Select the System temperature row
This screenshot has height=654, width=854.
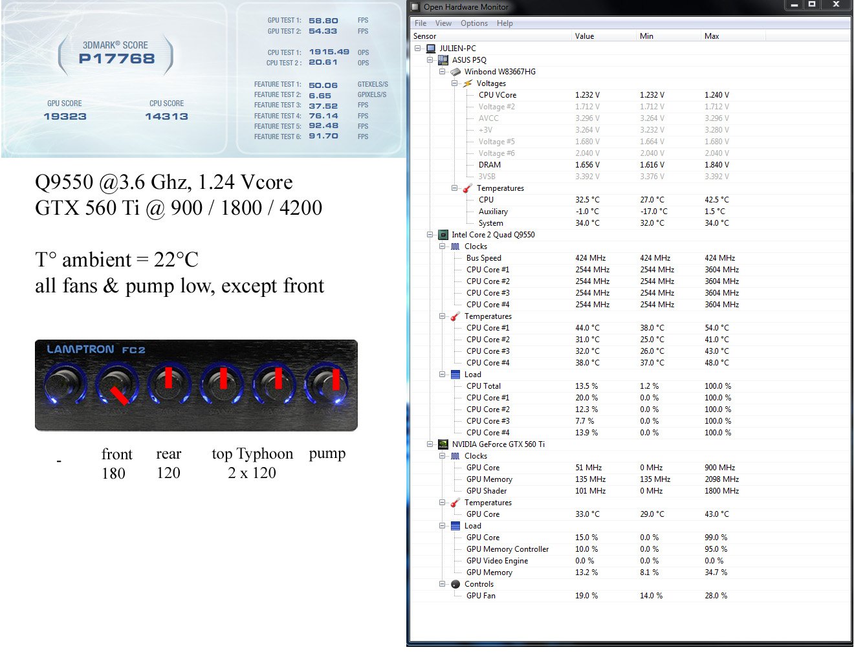(x=631, y=223)
